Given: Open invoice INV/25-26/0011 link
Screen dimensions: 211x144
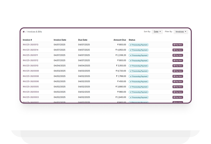Looking at the screenshot, I should point(31,55).
